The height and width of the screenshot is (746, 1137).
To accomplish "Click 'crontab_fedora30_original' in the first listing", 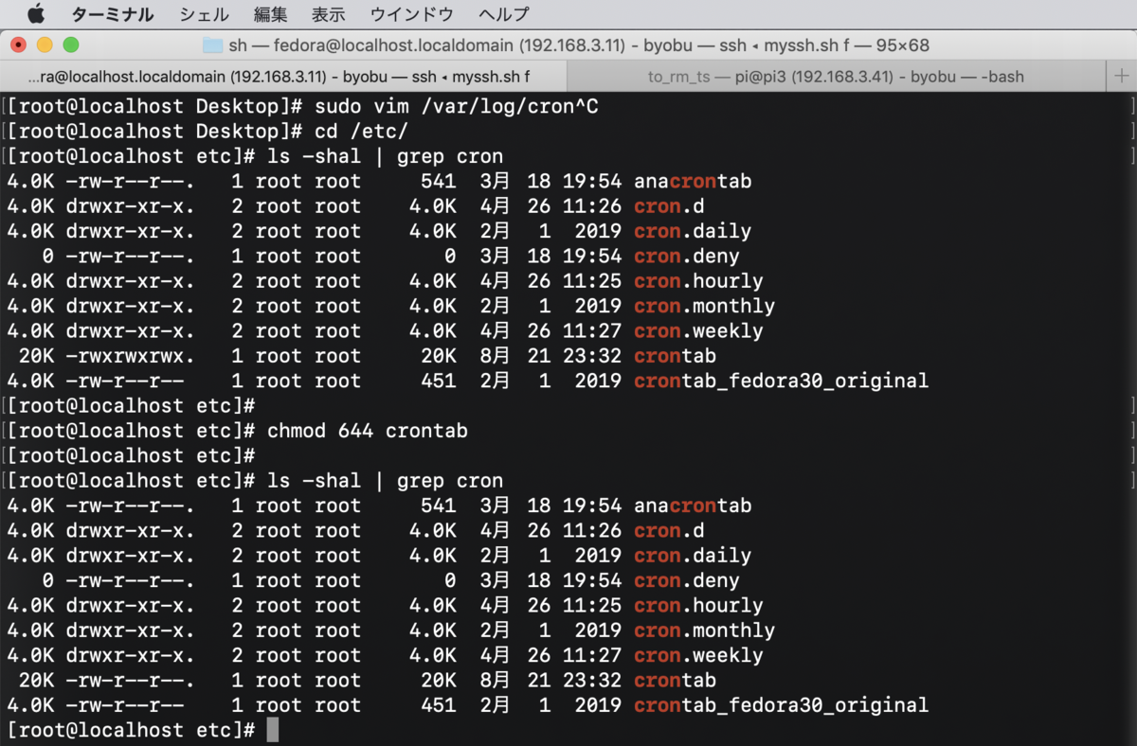I will point(782,381).
